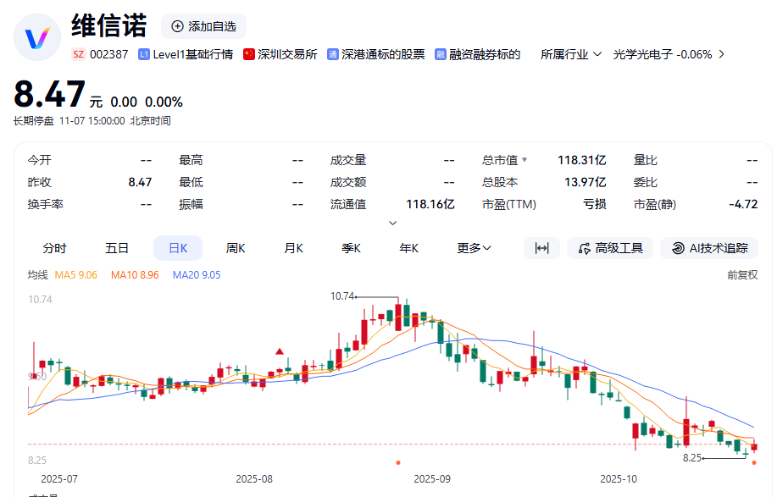Open 高级工具 advanced tools icon
The width and height of the screenshot is (777, 497).
(584, 248)
